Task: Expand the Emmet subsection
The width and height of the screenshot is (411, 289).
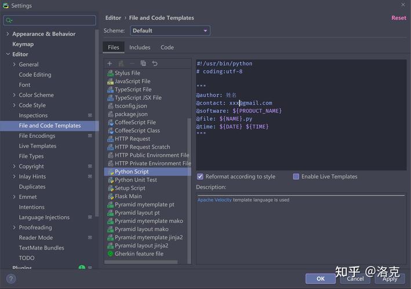Action: (14, 197)
